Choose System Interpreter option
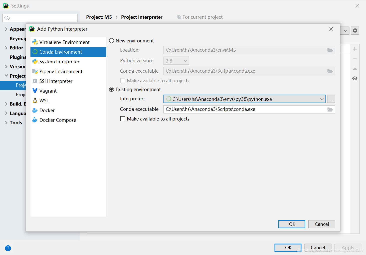The image size is (366, 255). pos(68,62)
